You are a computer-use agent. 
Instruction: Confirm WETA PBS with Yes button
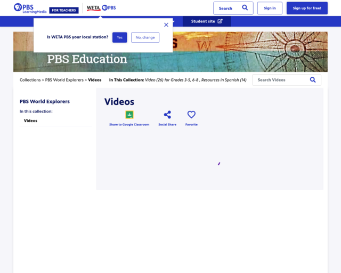119,37
